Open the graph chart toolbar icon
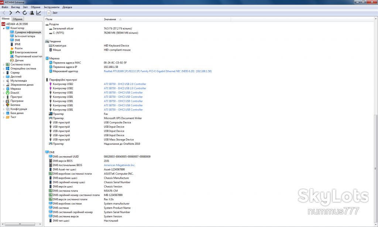The image size is (378, 227). [38, 13]
